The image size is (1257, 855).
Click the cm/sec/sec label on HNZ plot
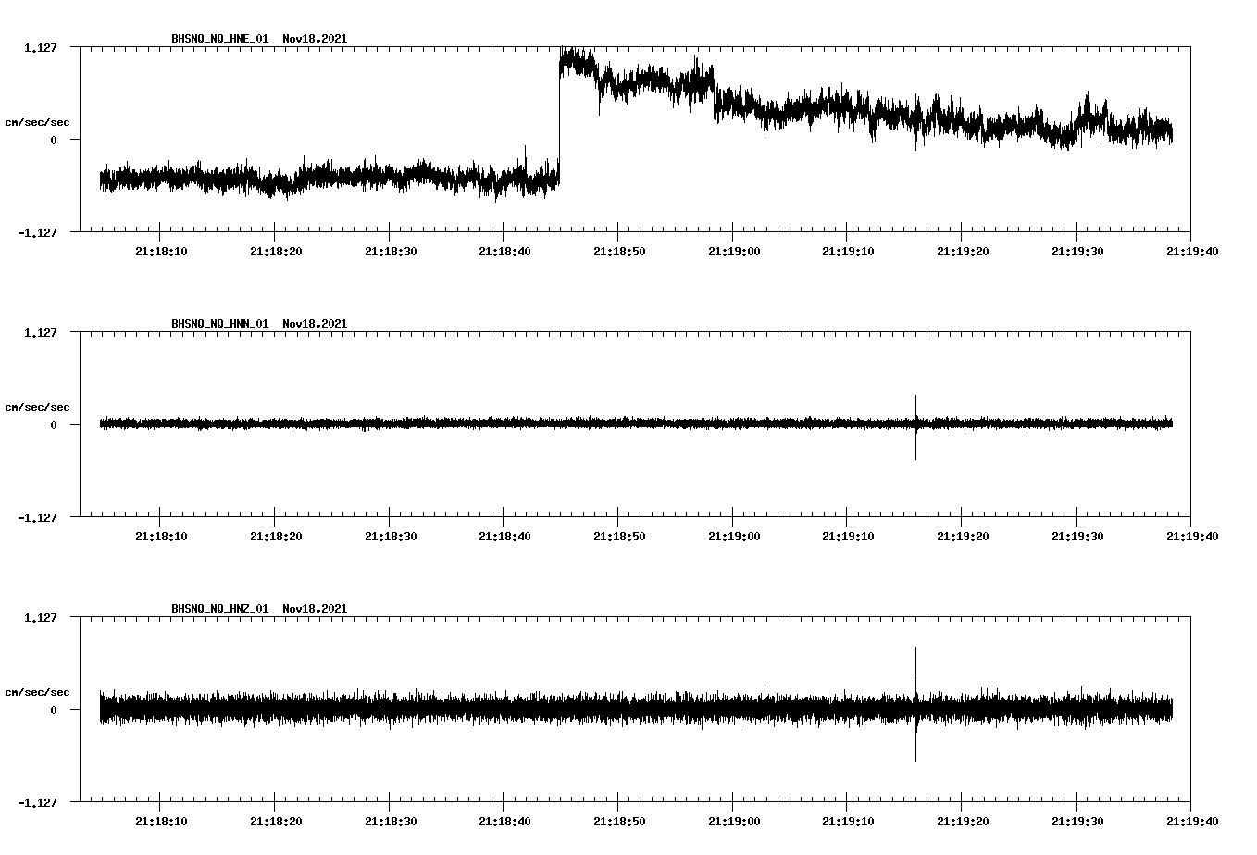[37, 692]
